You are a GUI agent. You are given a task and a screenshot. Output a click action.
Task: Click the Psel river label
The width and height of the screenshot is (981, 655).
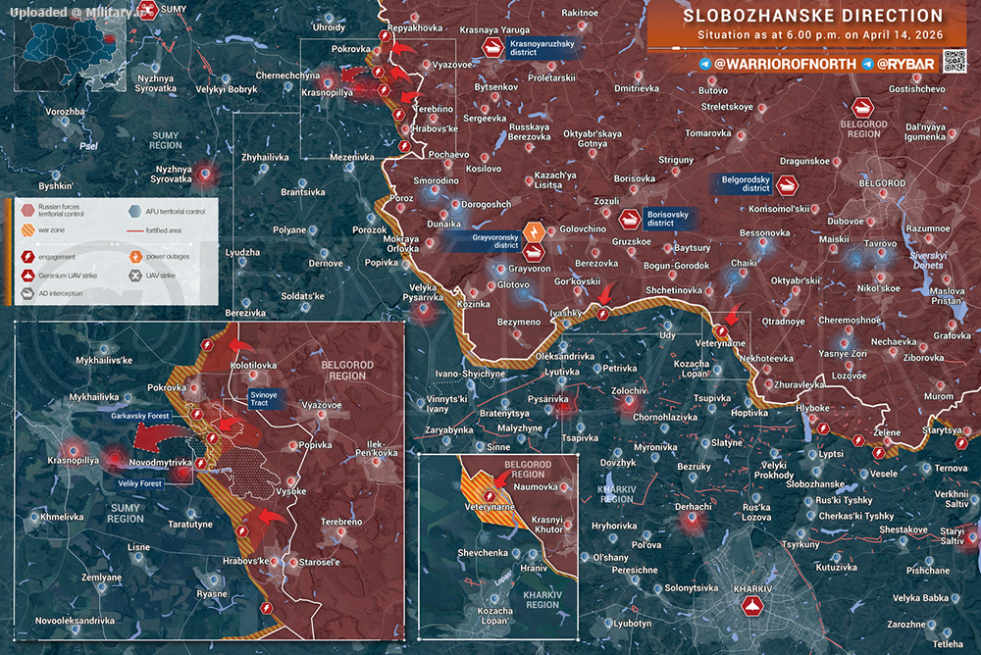[88, 146]
